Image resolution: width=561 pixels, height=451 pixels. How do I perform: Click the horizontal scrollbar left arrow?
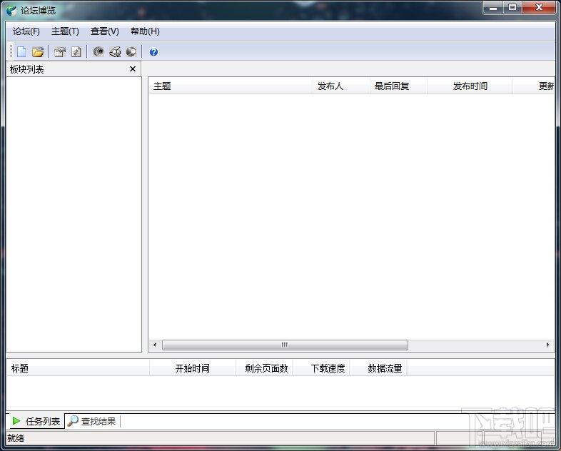(x=155, y=345)
